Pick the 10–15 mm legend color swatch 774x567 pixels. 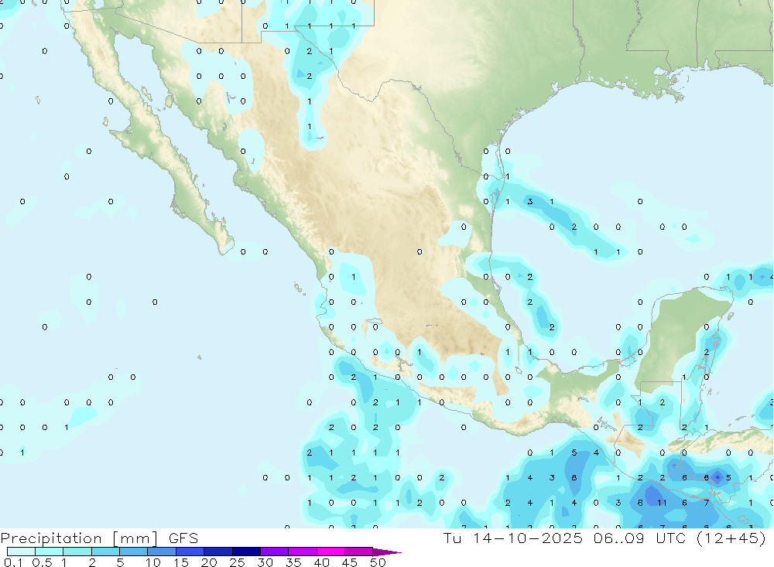pyautogui.click(x=162, y=552)
